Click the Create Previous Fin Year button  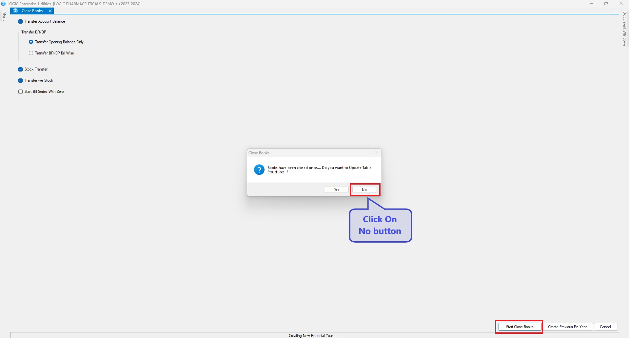pos(567,327)
